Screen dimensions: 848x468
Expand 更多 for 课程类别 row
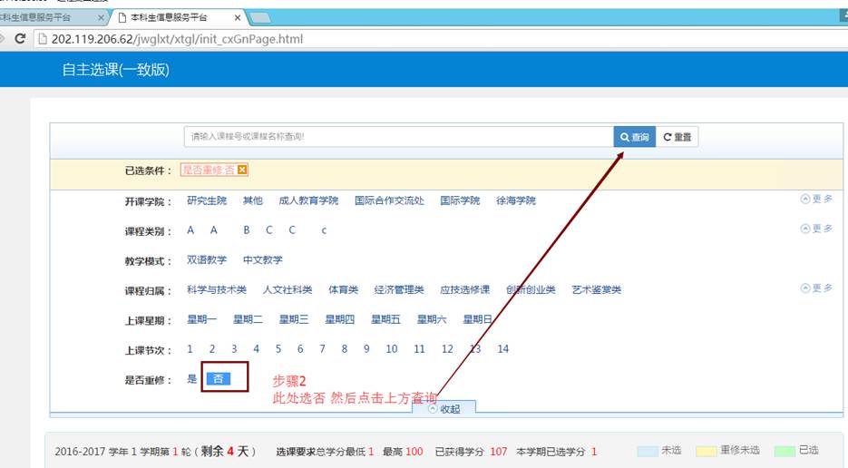(816, 229)
